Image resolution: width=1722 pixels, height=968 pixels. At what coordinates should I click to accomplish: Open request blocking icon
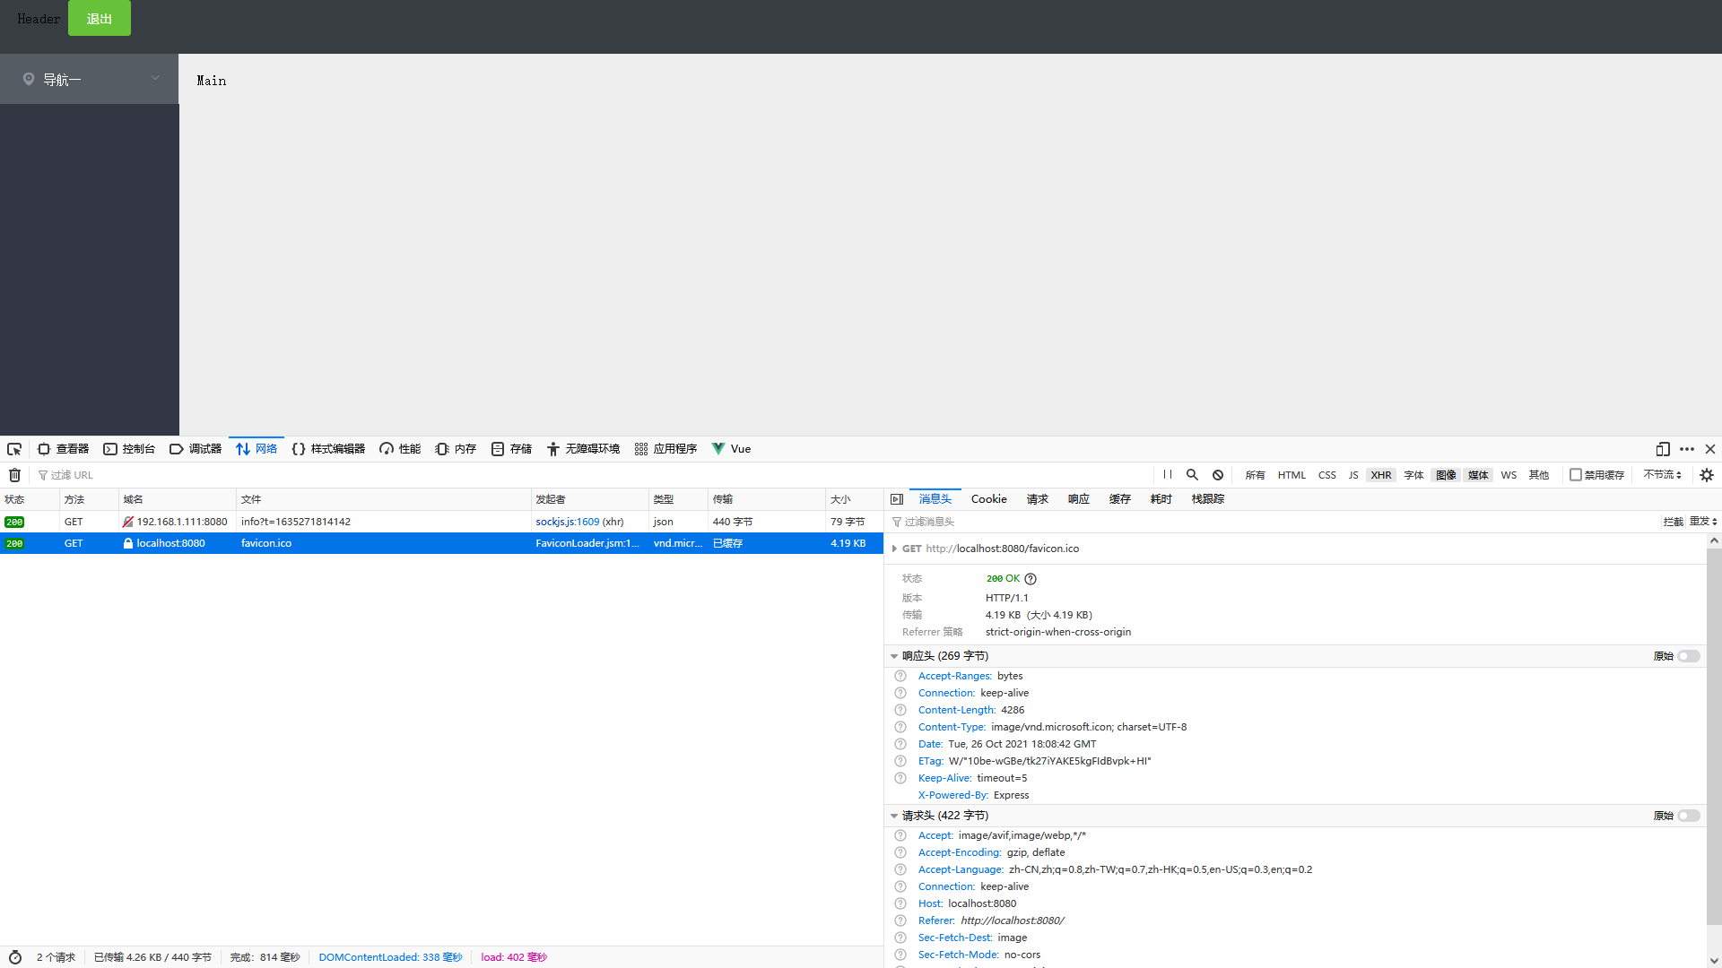coord(1218,475)
